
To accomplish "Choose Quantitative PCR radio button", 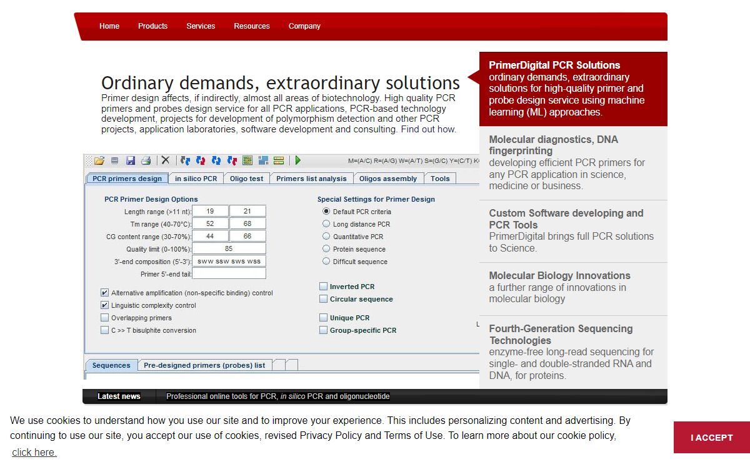I will [x=326, y=237].
